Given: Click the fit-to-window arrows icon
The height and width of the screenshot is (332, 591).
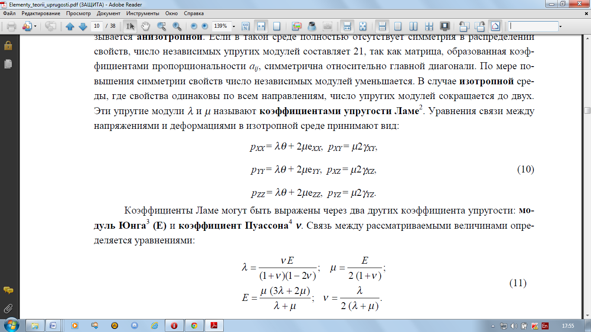Looking at the screenshot, I should 363,26.
